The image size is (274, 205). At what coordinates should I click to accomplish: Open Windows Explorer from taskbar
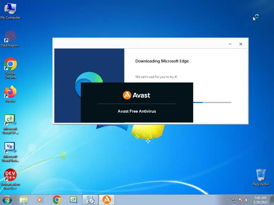(x=24, y=200)
